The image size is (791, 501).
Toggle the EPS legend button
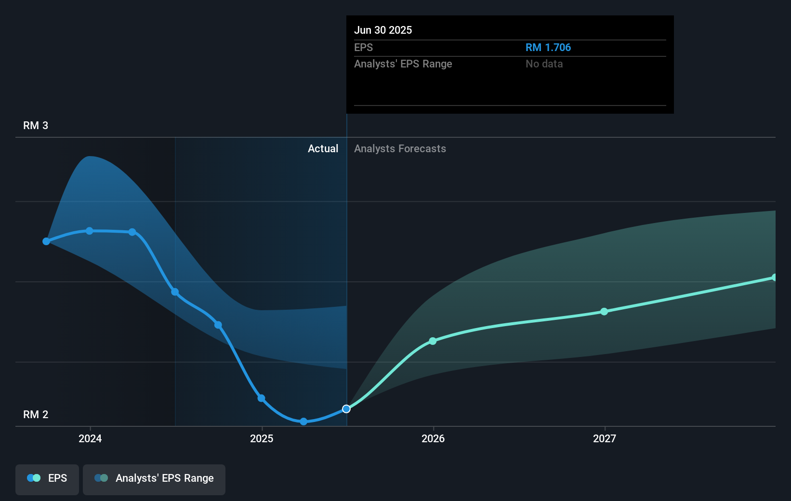coord(47,479)
